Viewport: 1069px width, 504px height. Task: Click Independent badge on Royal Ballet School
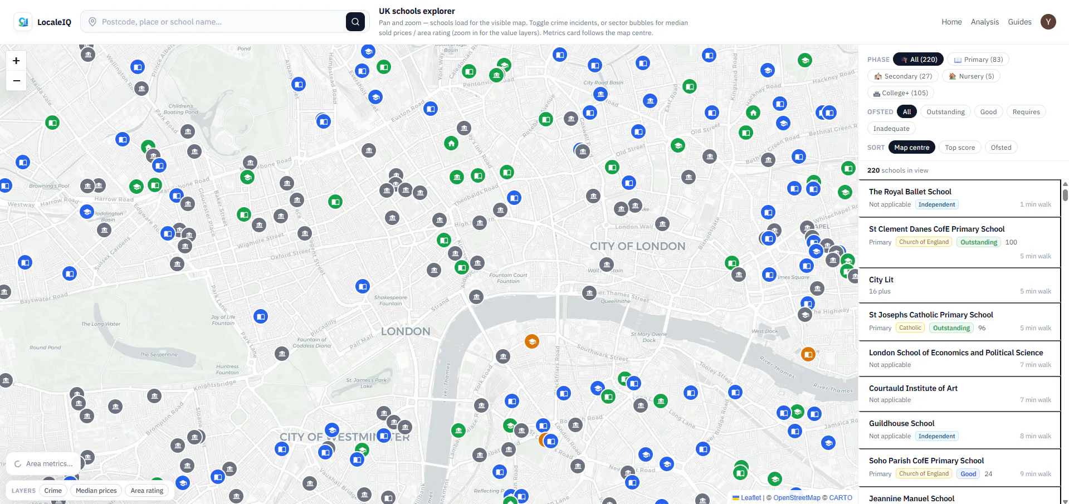[937, 204]
